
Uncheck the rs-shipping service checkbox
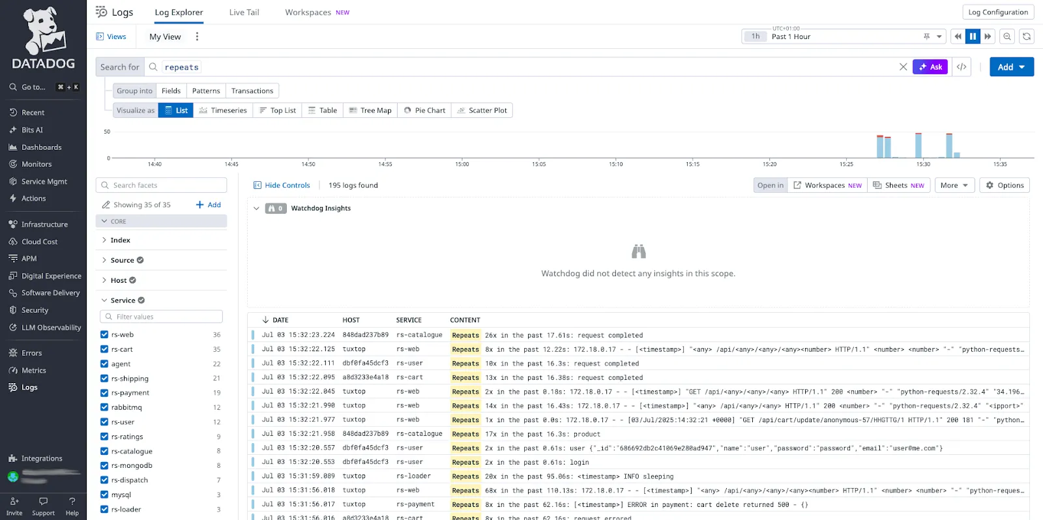(104, 379)
